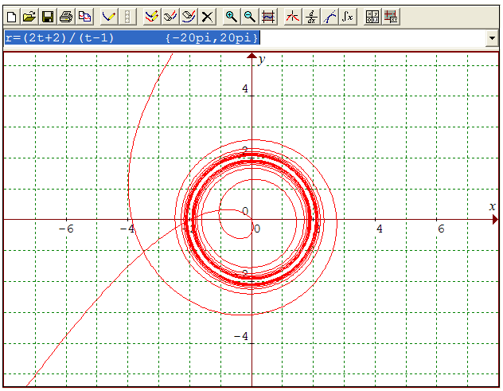Click the 4 label on y-axis
The height and width of the screenshot is (391, 503).
pos(245,88)
